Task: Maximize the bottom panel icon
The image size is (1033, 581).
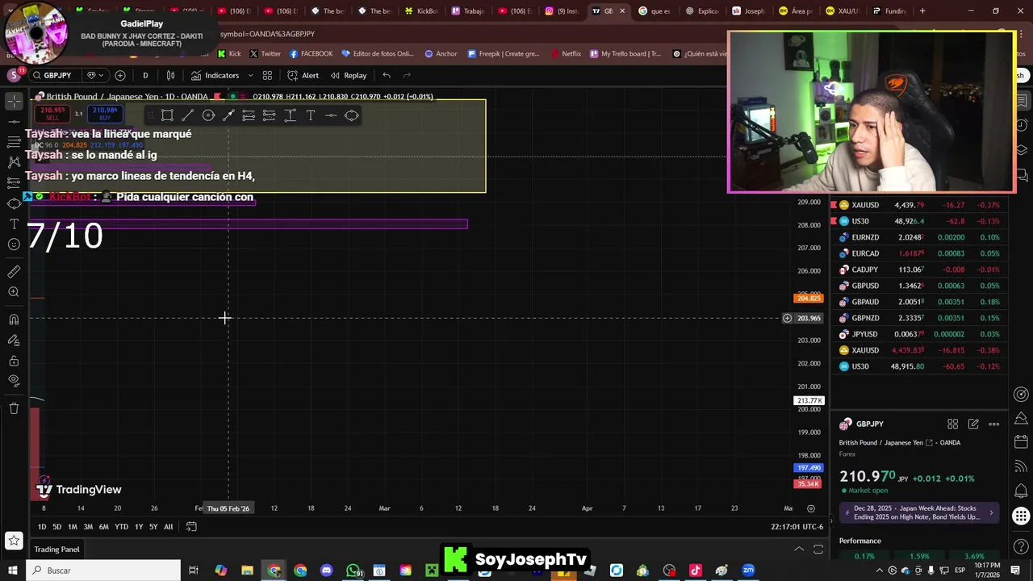Action: pos(818,550)
